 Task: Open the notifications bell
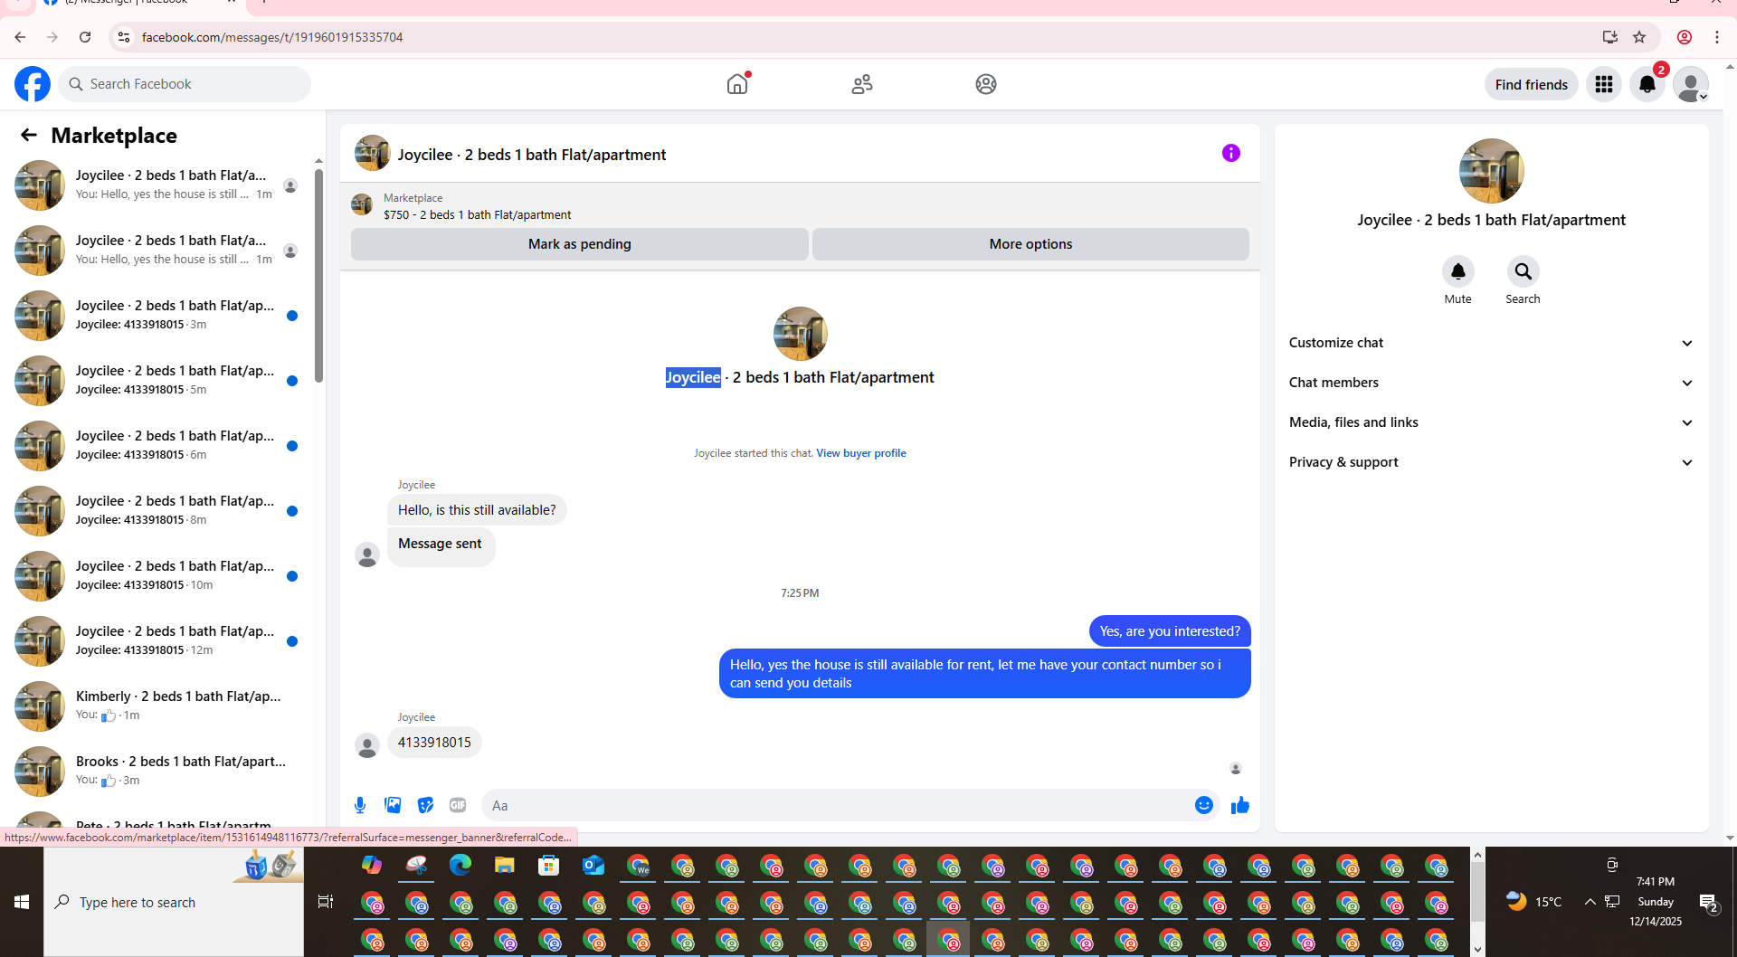coord(1647,84)
